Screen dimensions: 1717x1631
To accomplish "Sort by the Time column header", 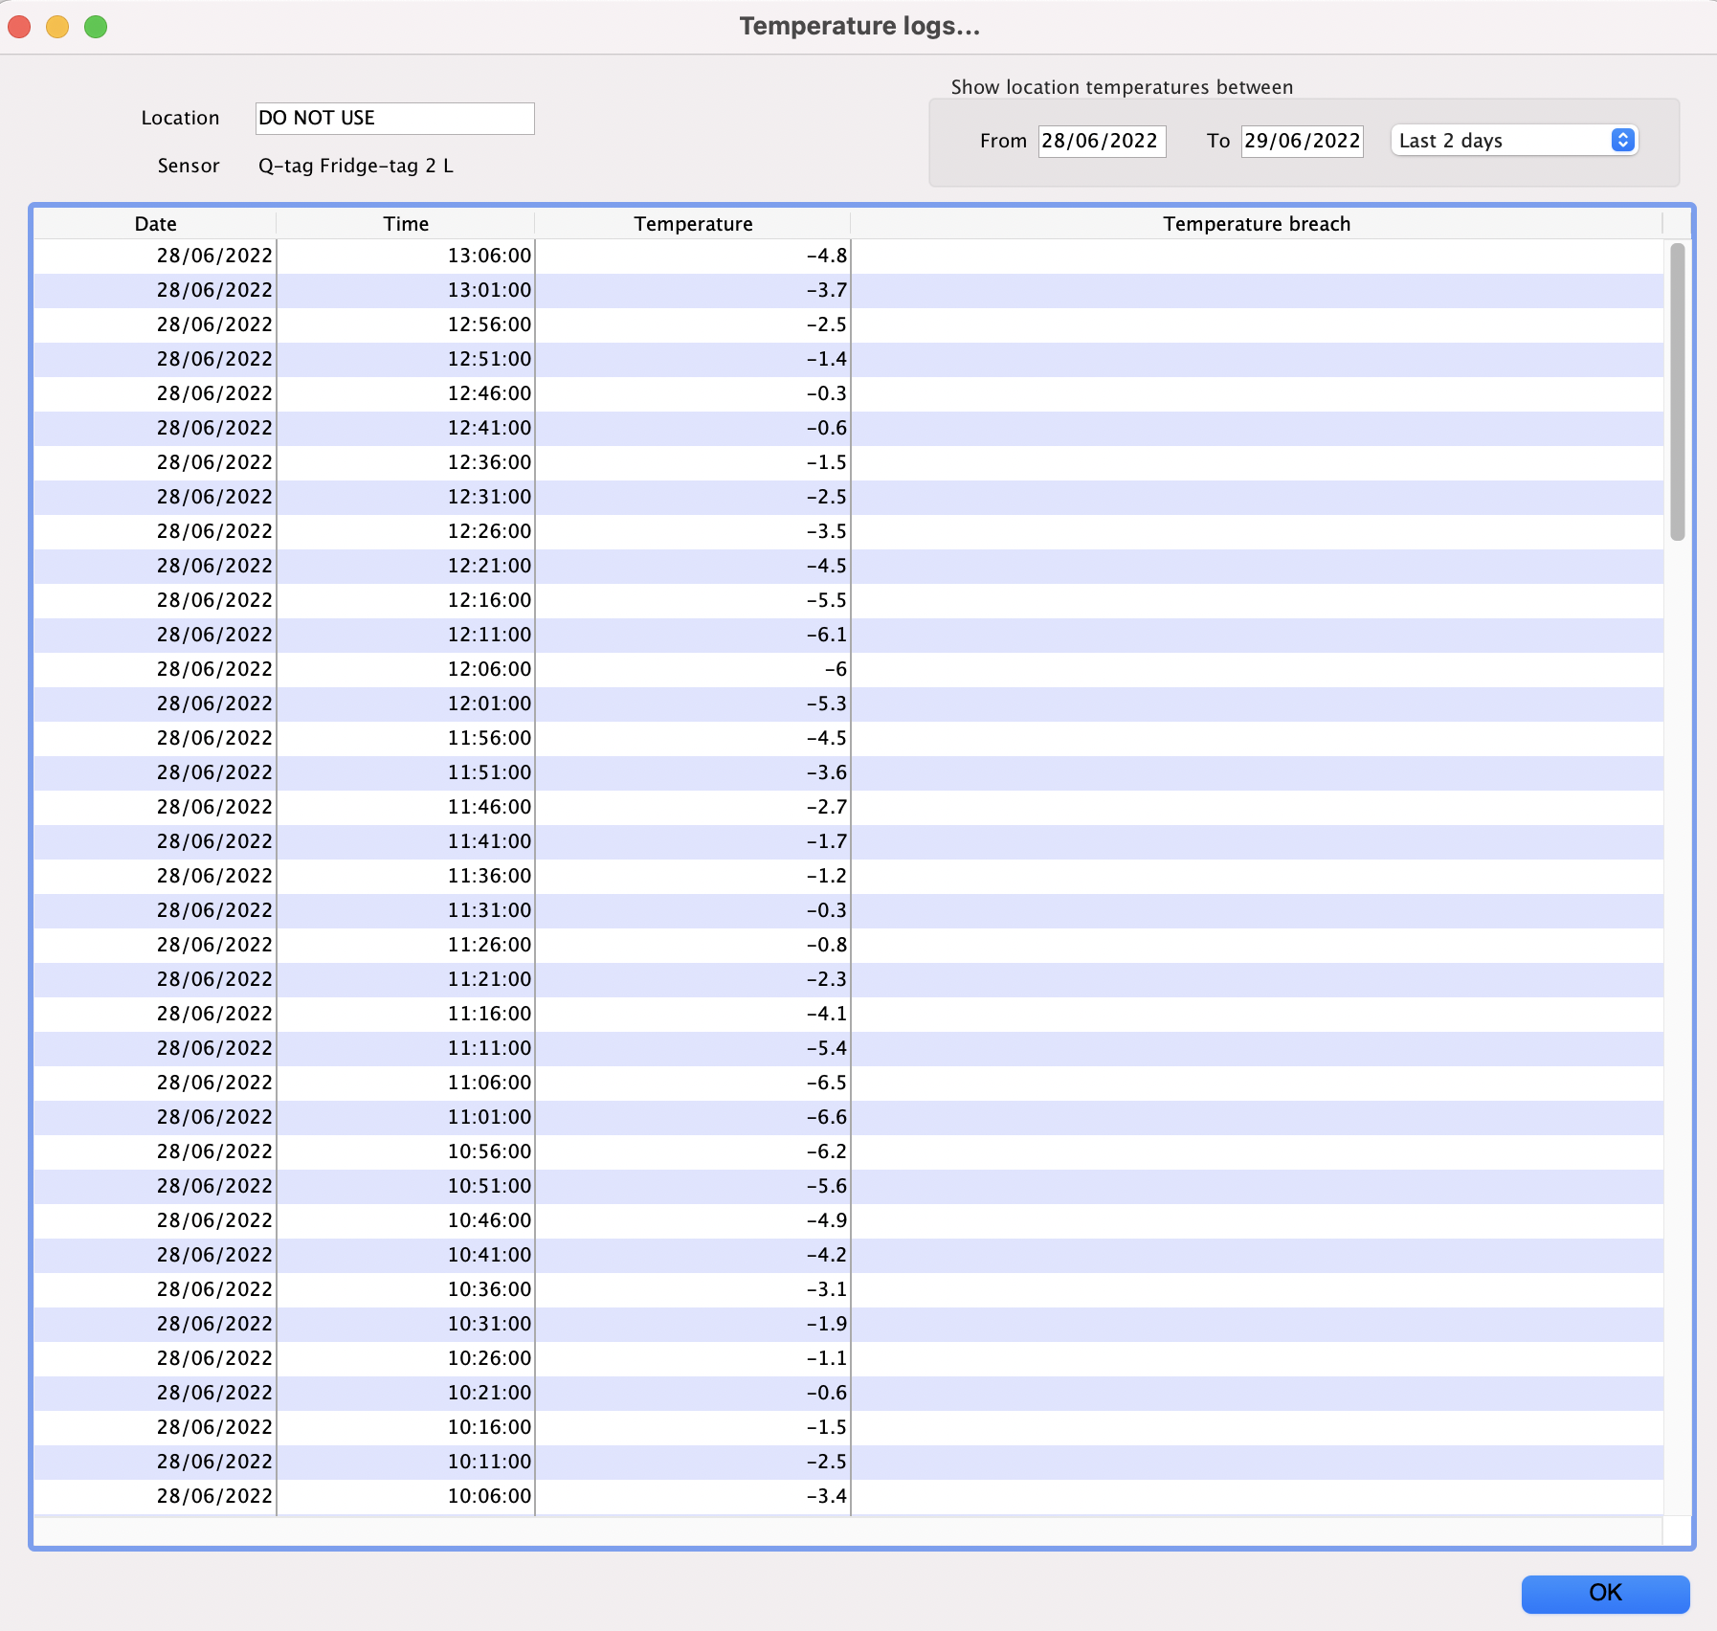I will [x=406, y=223].
